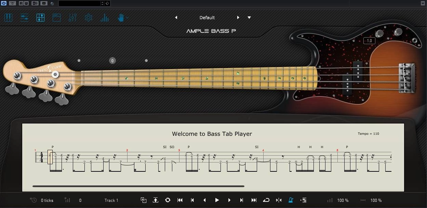This screenshot has height=208, width=427.
Task: Click the 1.0 value box on bass body
Action: coord(369,41)
